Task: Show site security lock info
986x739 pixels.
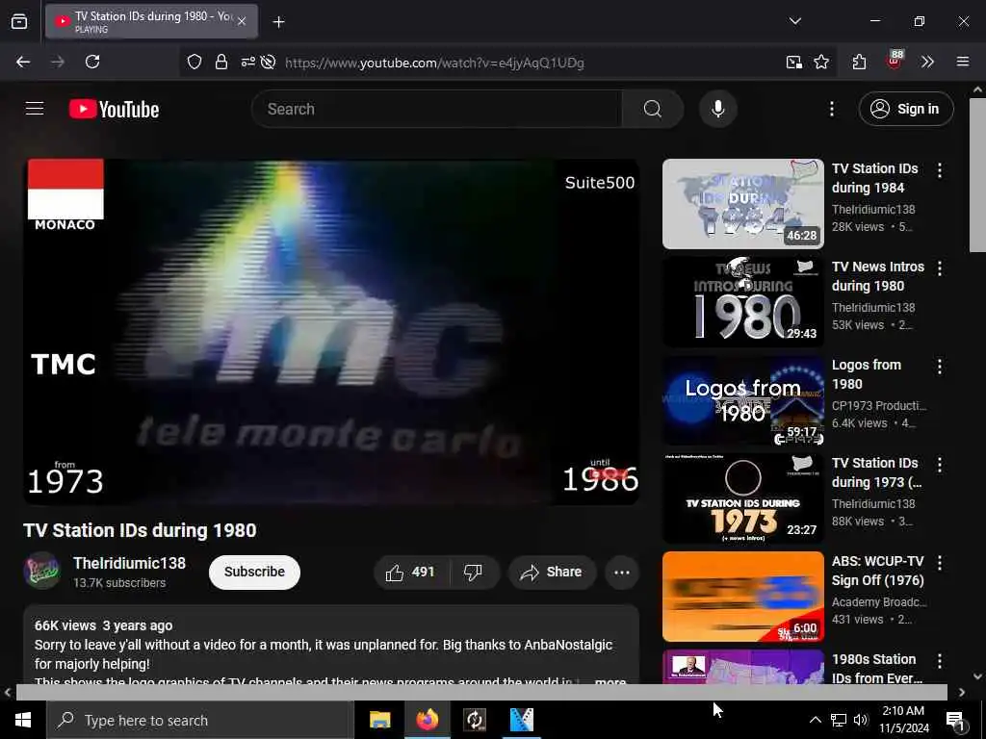Action: coord(221,62)
